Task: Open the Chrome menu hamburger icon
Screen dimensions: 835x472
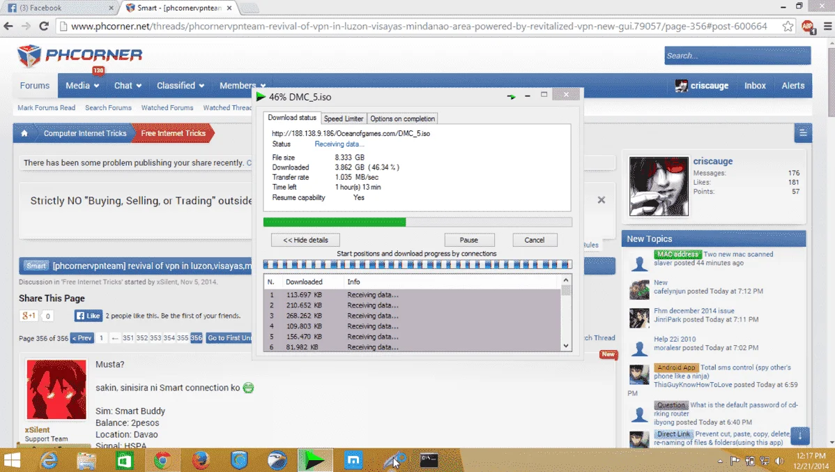Action: tap(827, 26)
